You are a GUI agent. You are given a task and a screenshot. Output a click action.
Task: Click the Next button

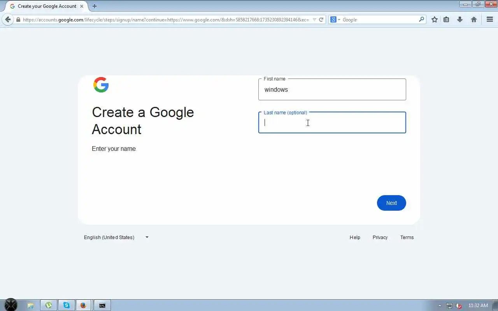pyautogui.click(x=391, y=203)
